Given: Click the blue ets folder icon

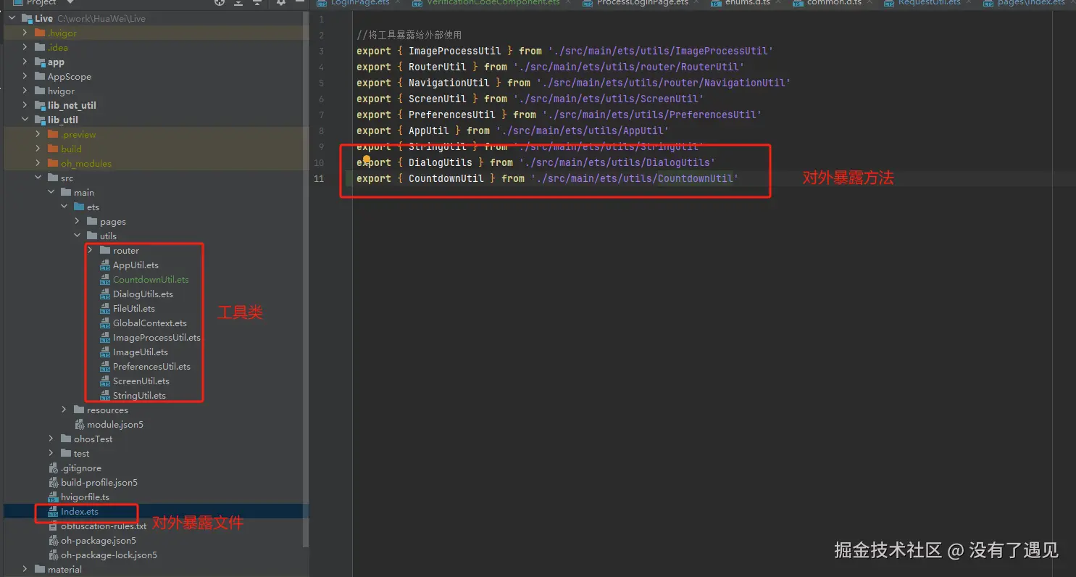Looking at the screenshot, I should (x=79, y=207).
